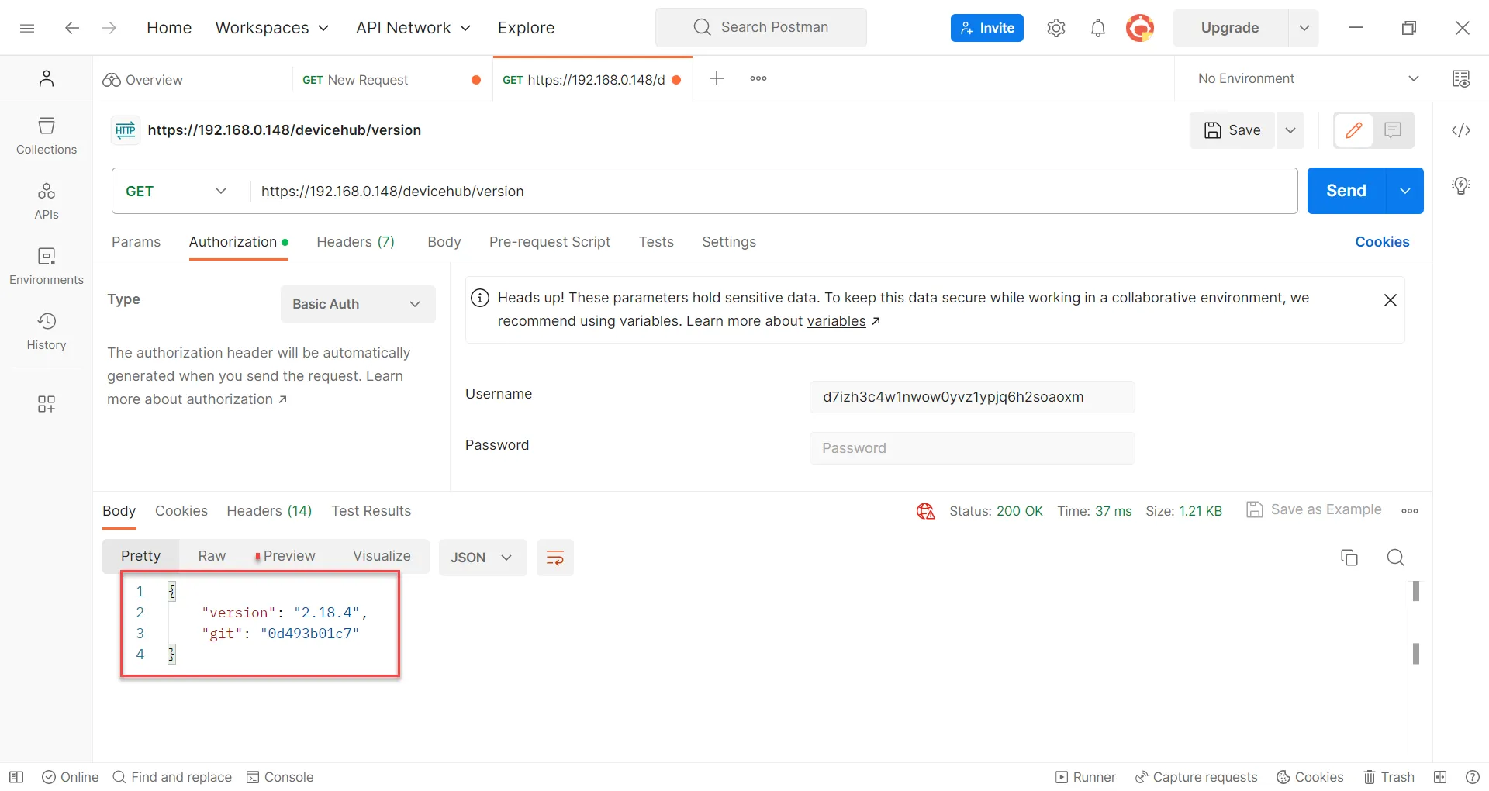Viewport: 1489px width, 791px height.
Task: Open the Pre-request Script tab
Action: pyautogui.click(x=550, y=242)
